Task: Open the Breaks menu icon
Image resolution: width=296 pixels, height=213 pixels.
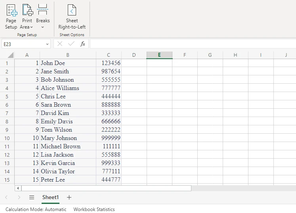Action: (x=43, y=10)
